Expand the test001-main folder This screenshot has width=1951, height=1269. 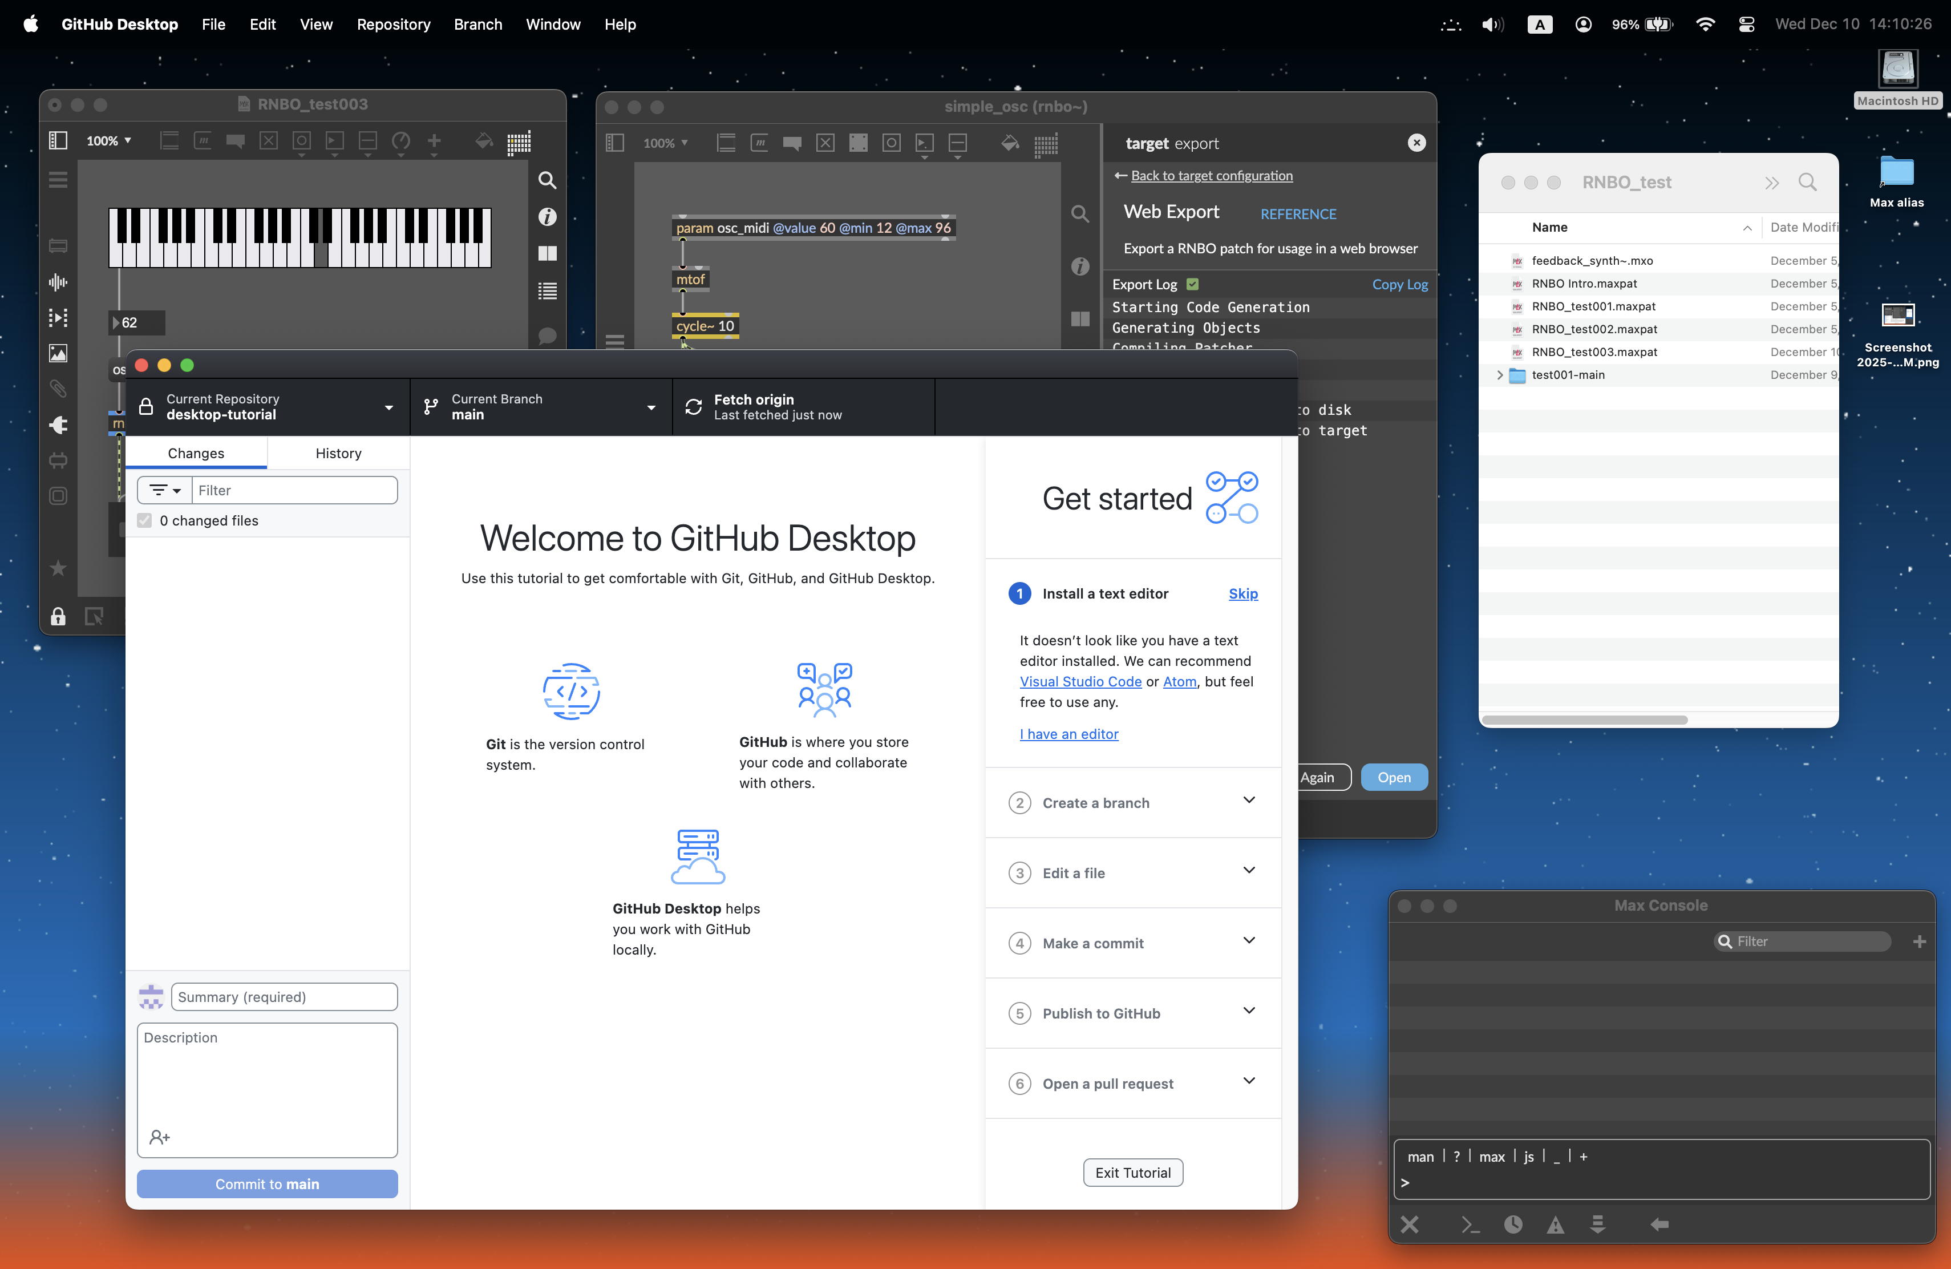click(x=1499, y=375)
